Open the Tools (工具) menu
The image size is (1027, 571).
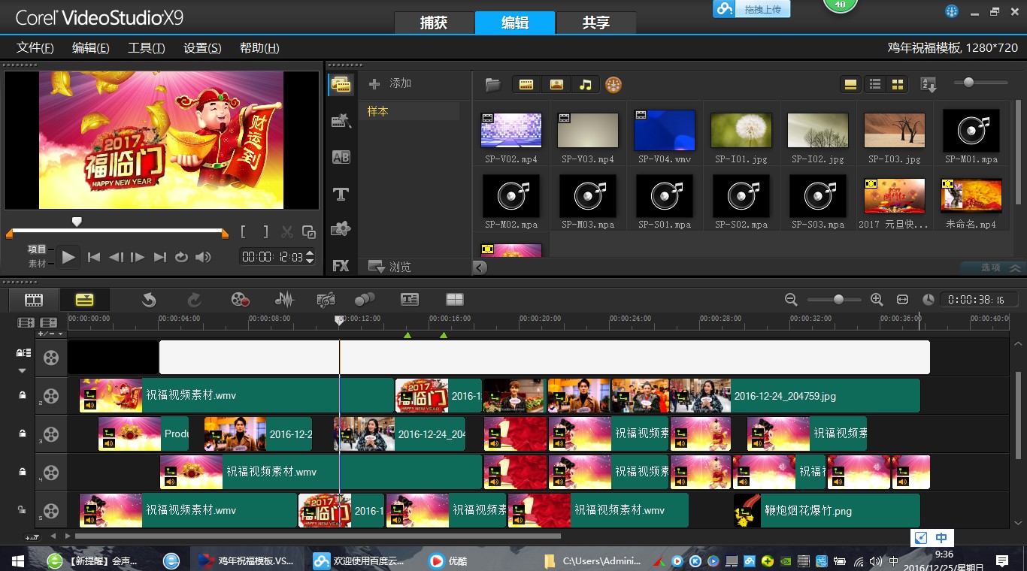pyautogui.click(x=146, y=48)
